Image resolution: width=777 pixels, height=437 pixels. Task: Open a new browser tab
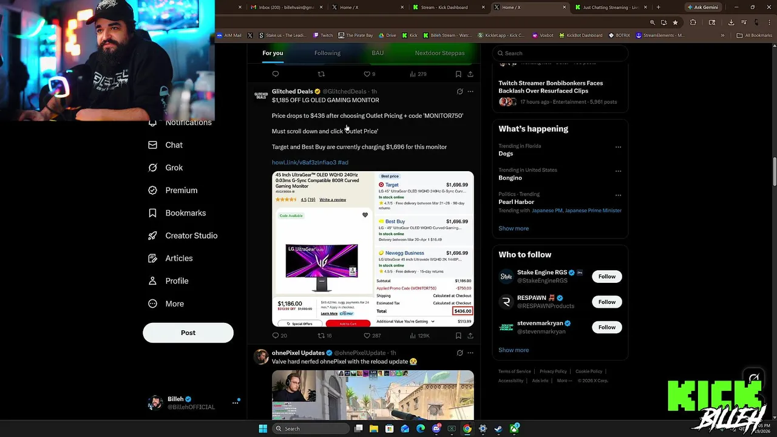coord(658,7)
